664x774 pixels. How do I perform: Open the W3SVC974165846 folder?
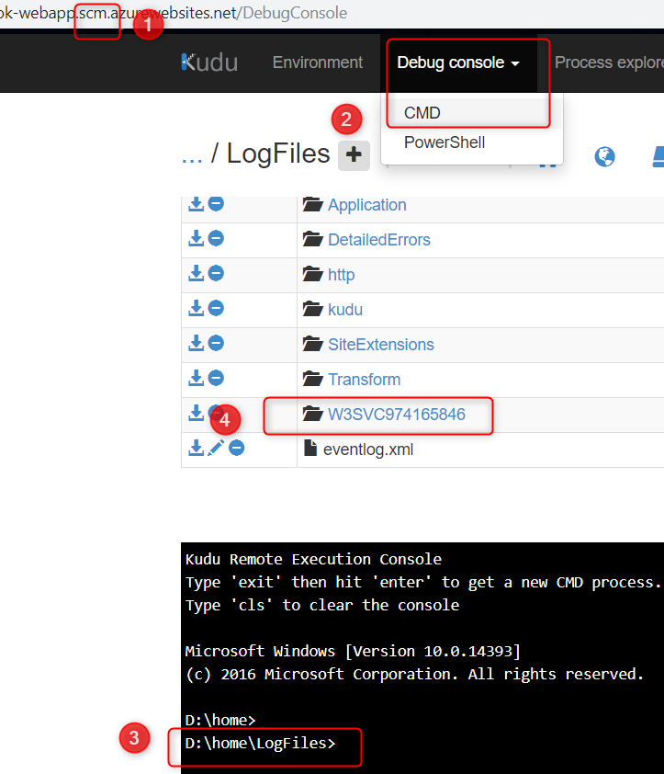pyautogui.click(x=397, y=415)
